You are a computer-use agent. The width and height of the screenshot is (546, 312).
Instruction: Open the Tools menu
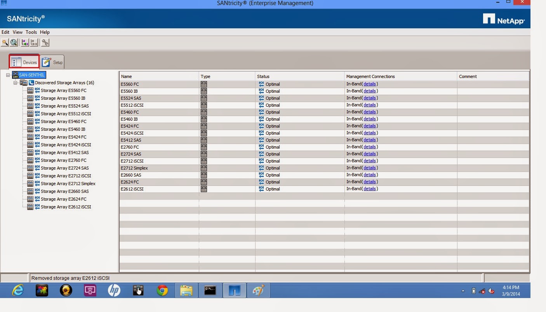(x=31, y=32)
